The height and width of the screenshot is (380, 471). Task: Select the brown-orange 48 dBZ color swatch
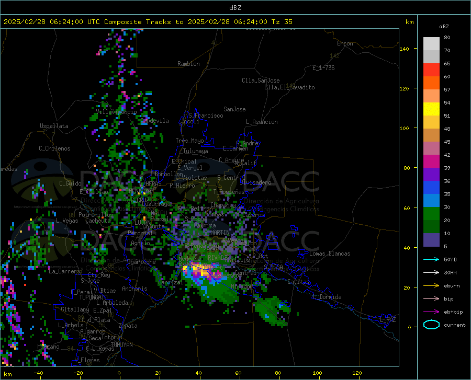[431, 135]
